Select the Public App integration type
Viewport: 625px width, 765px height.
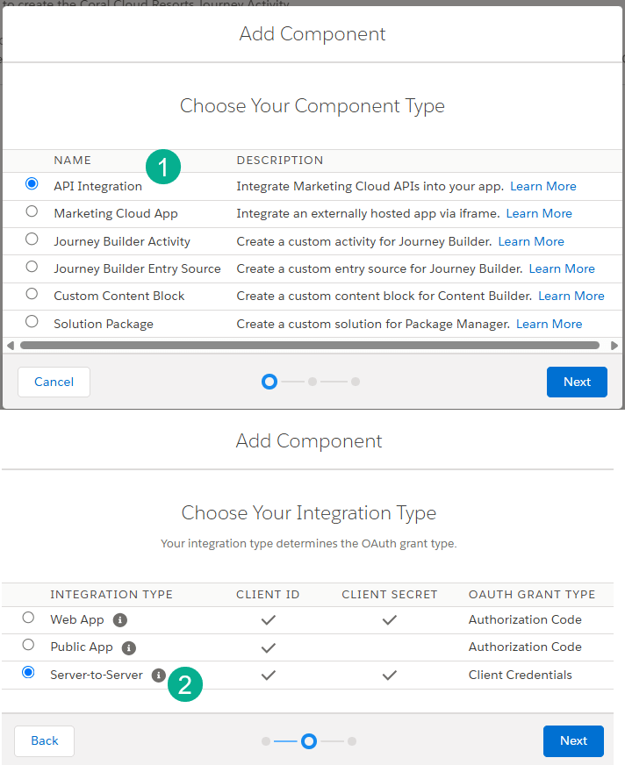point(28,645)
